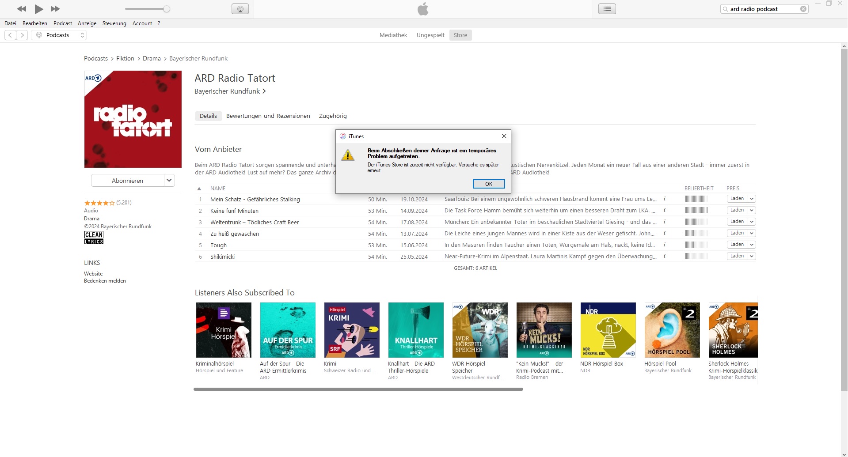
Task: Open the ? help menu
Action: 159,23
